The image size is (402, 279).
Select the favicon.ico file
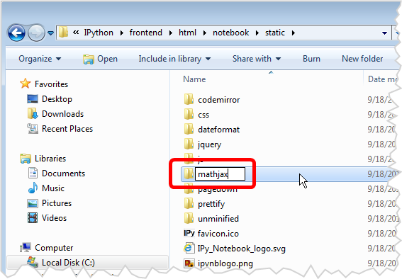[x=218, y=234]
